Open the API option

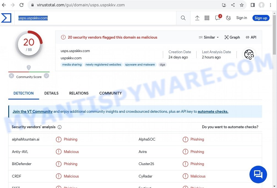point(251,37)
